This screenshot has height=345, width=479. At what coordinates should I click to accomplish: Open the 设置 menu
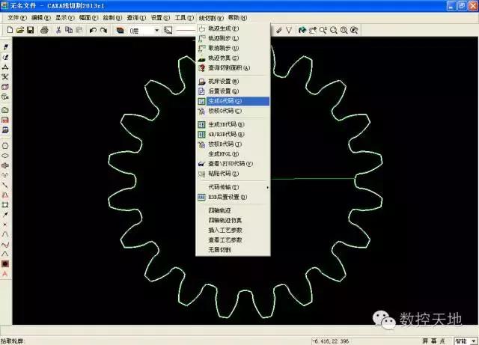[x=160, y=18]
